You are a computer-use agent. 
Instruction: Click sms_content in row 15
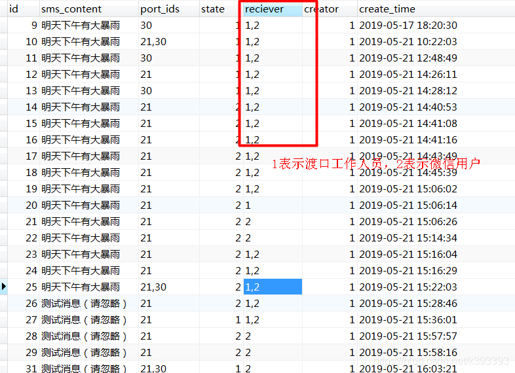[88, 123]
